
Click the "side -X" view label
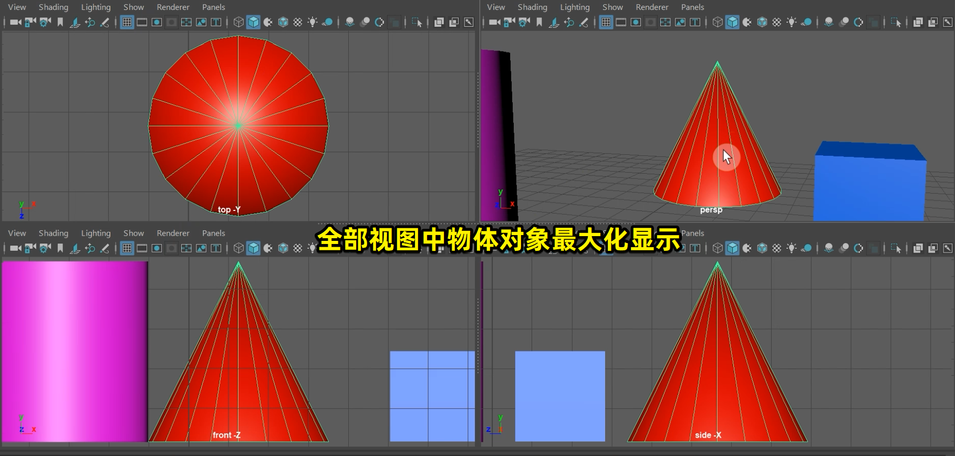(x=708, y=435)
